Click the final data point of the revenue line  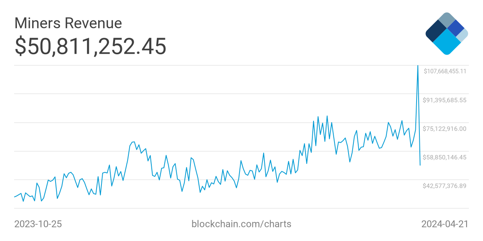(420, 165)
